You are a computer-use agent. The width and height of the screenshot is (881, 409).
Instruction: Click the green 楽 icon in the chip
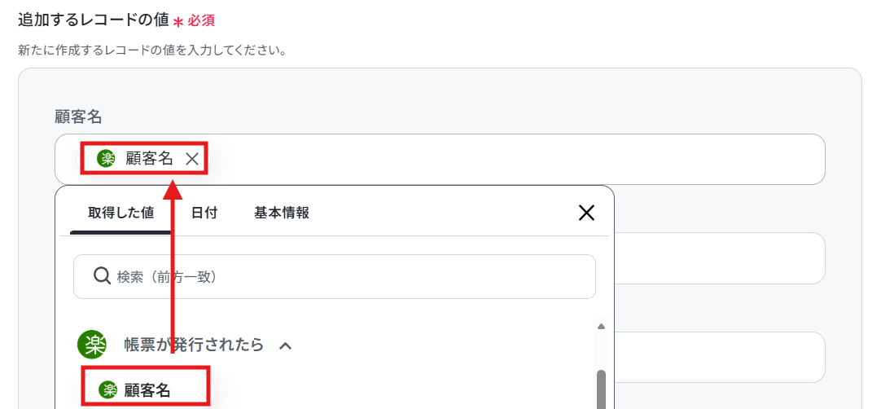click(106, 159)
